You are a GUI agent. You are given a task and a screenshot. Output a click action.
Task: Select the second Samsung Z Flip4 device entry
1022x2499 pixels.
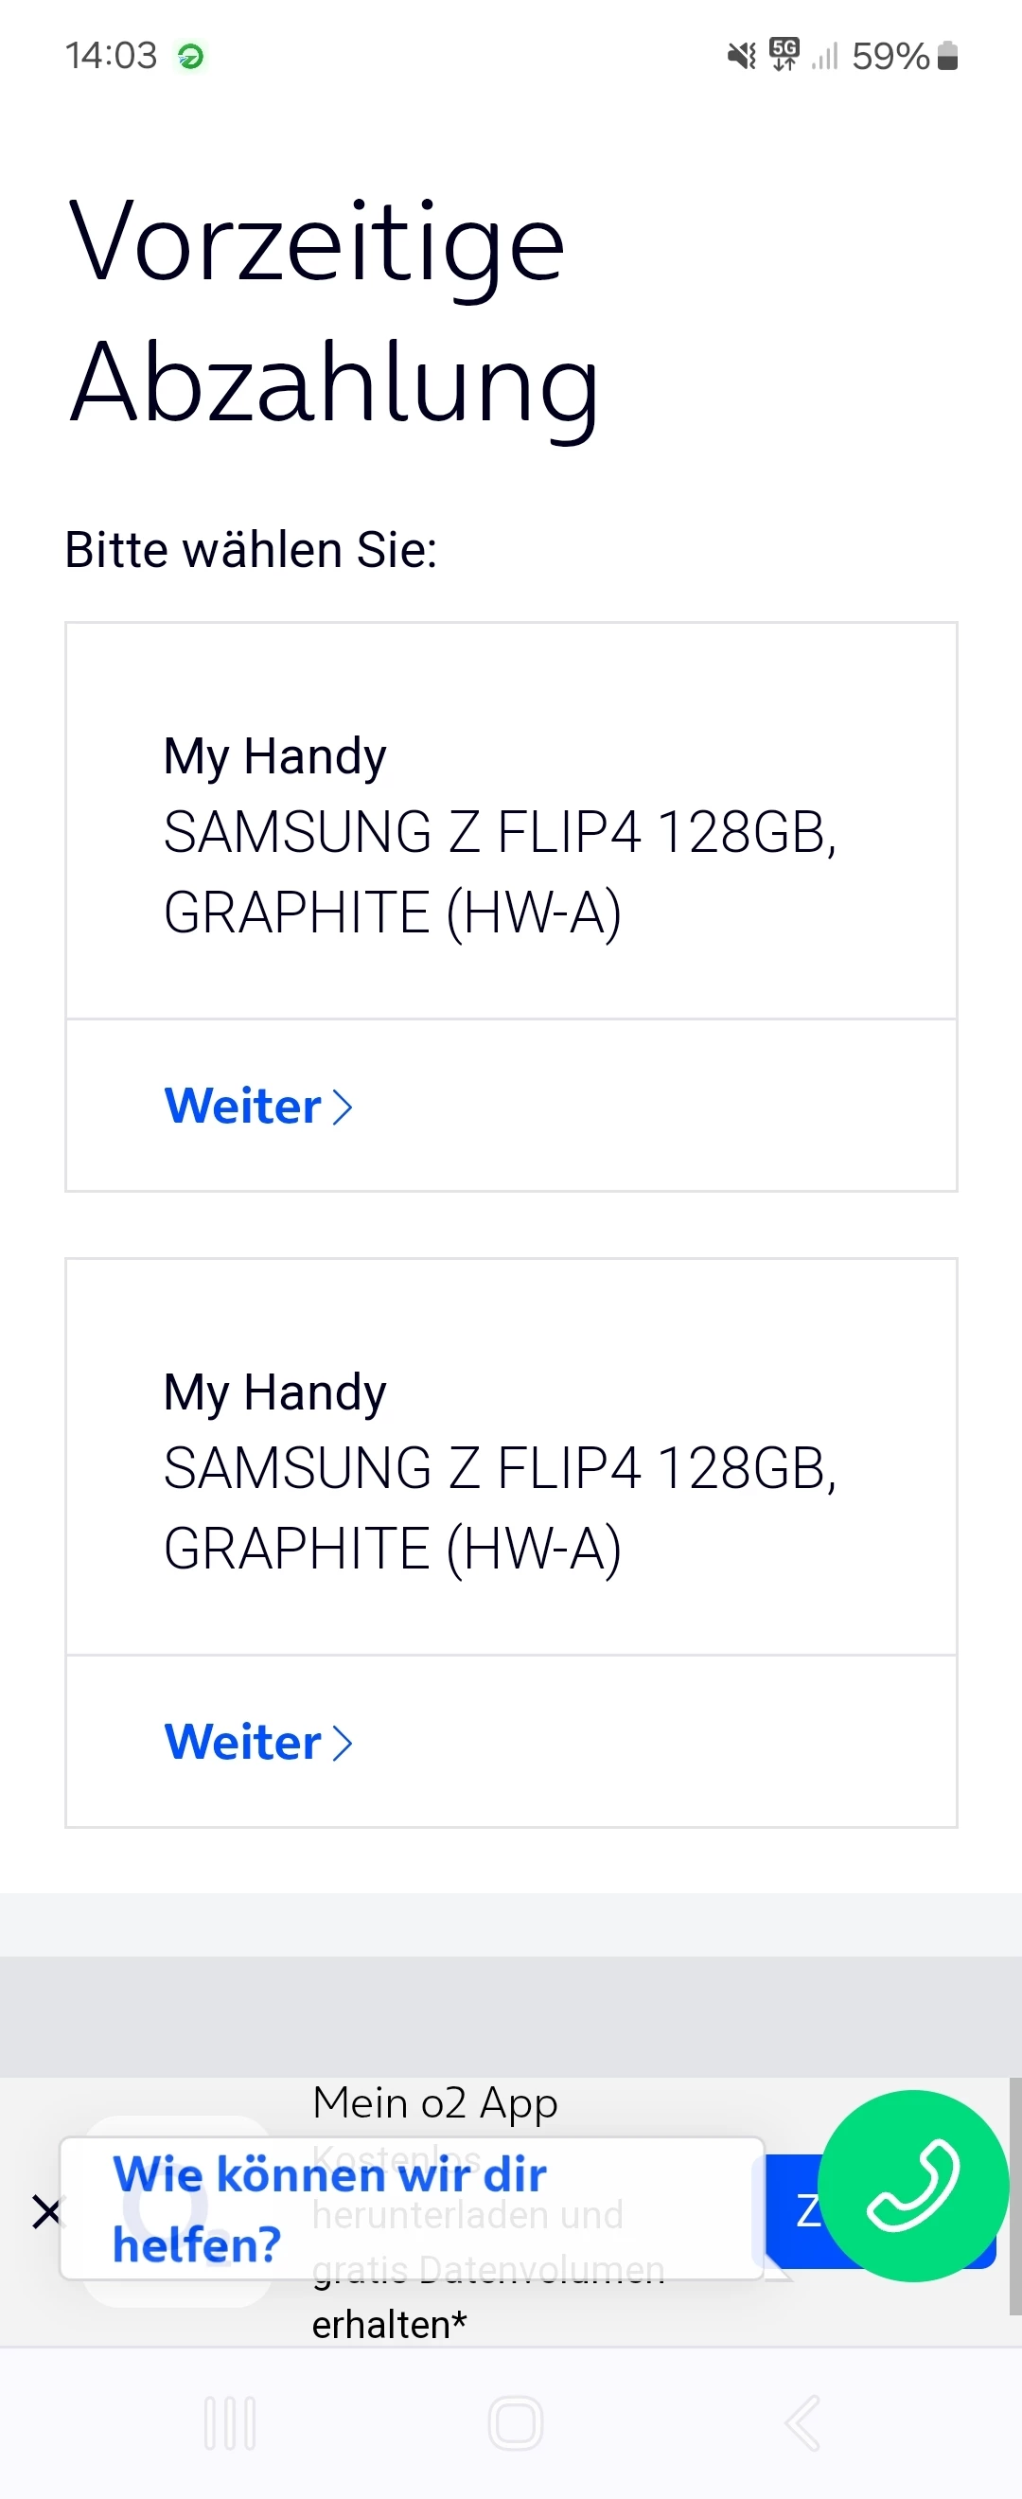[x=499, y=1469]
